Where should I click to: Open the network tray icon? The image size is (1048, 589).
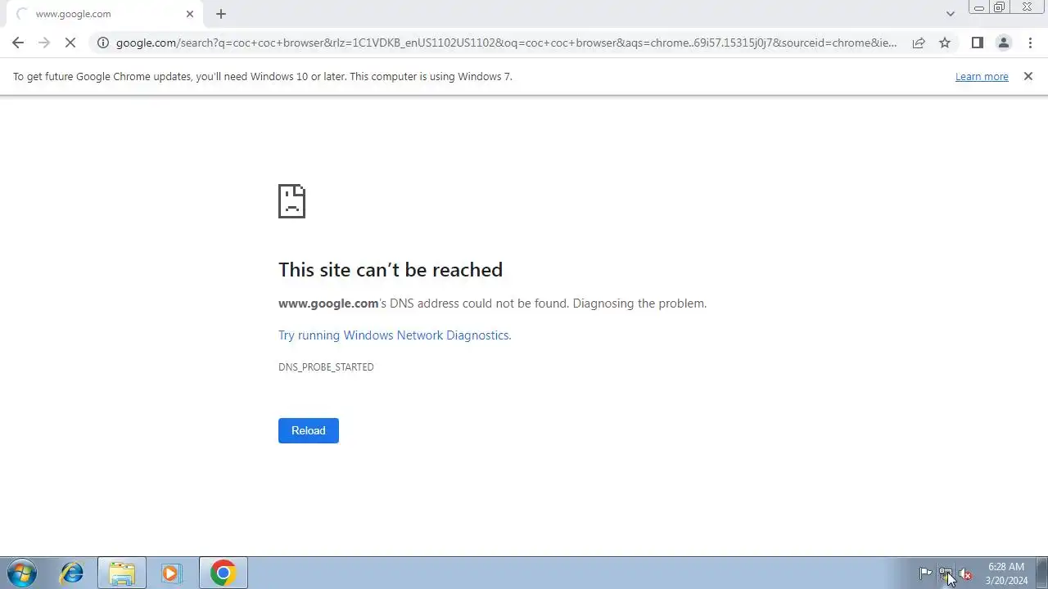click(946, 573)
